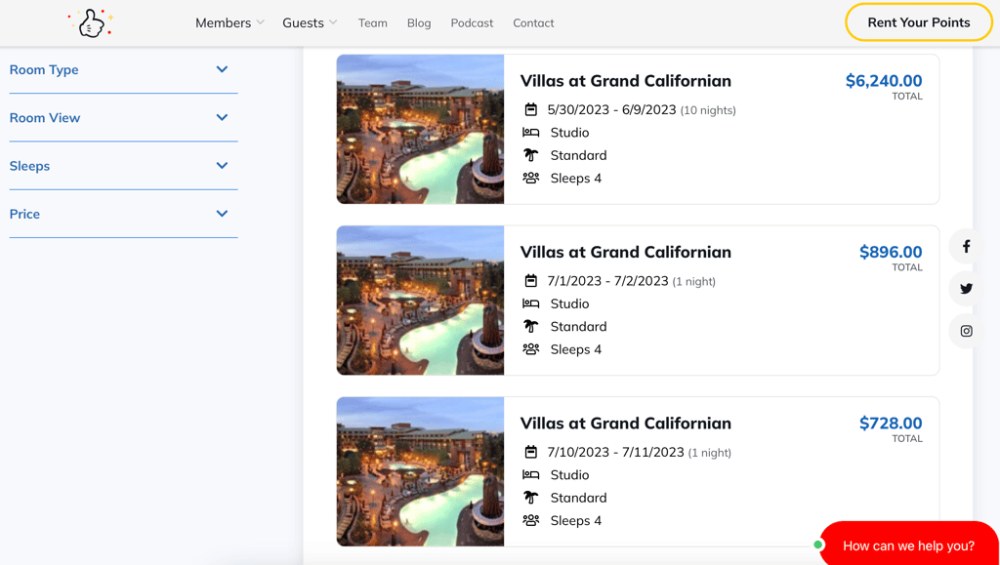Open the $6,240.00 Villas at Grand Californian title
This screenshot has height=565, width=1000.
pos(625,81)
